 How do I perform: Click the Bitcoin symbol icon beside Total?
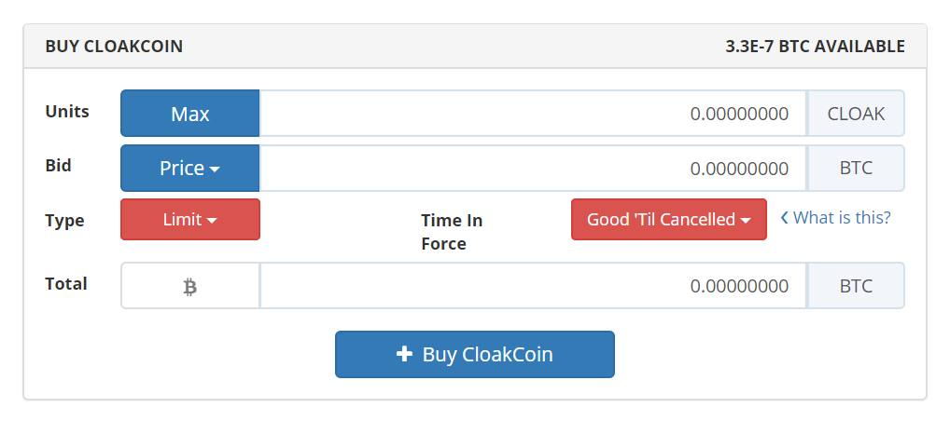(x=190, y=287)
